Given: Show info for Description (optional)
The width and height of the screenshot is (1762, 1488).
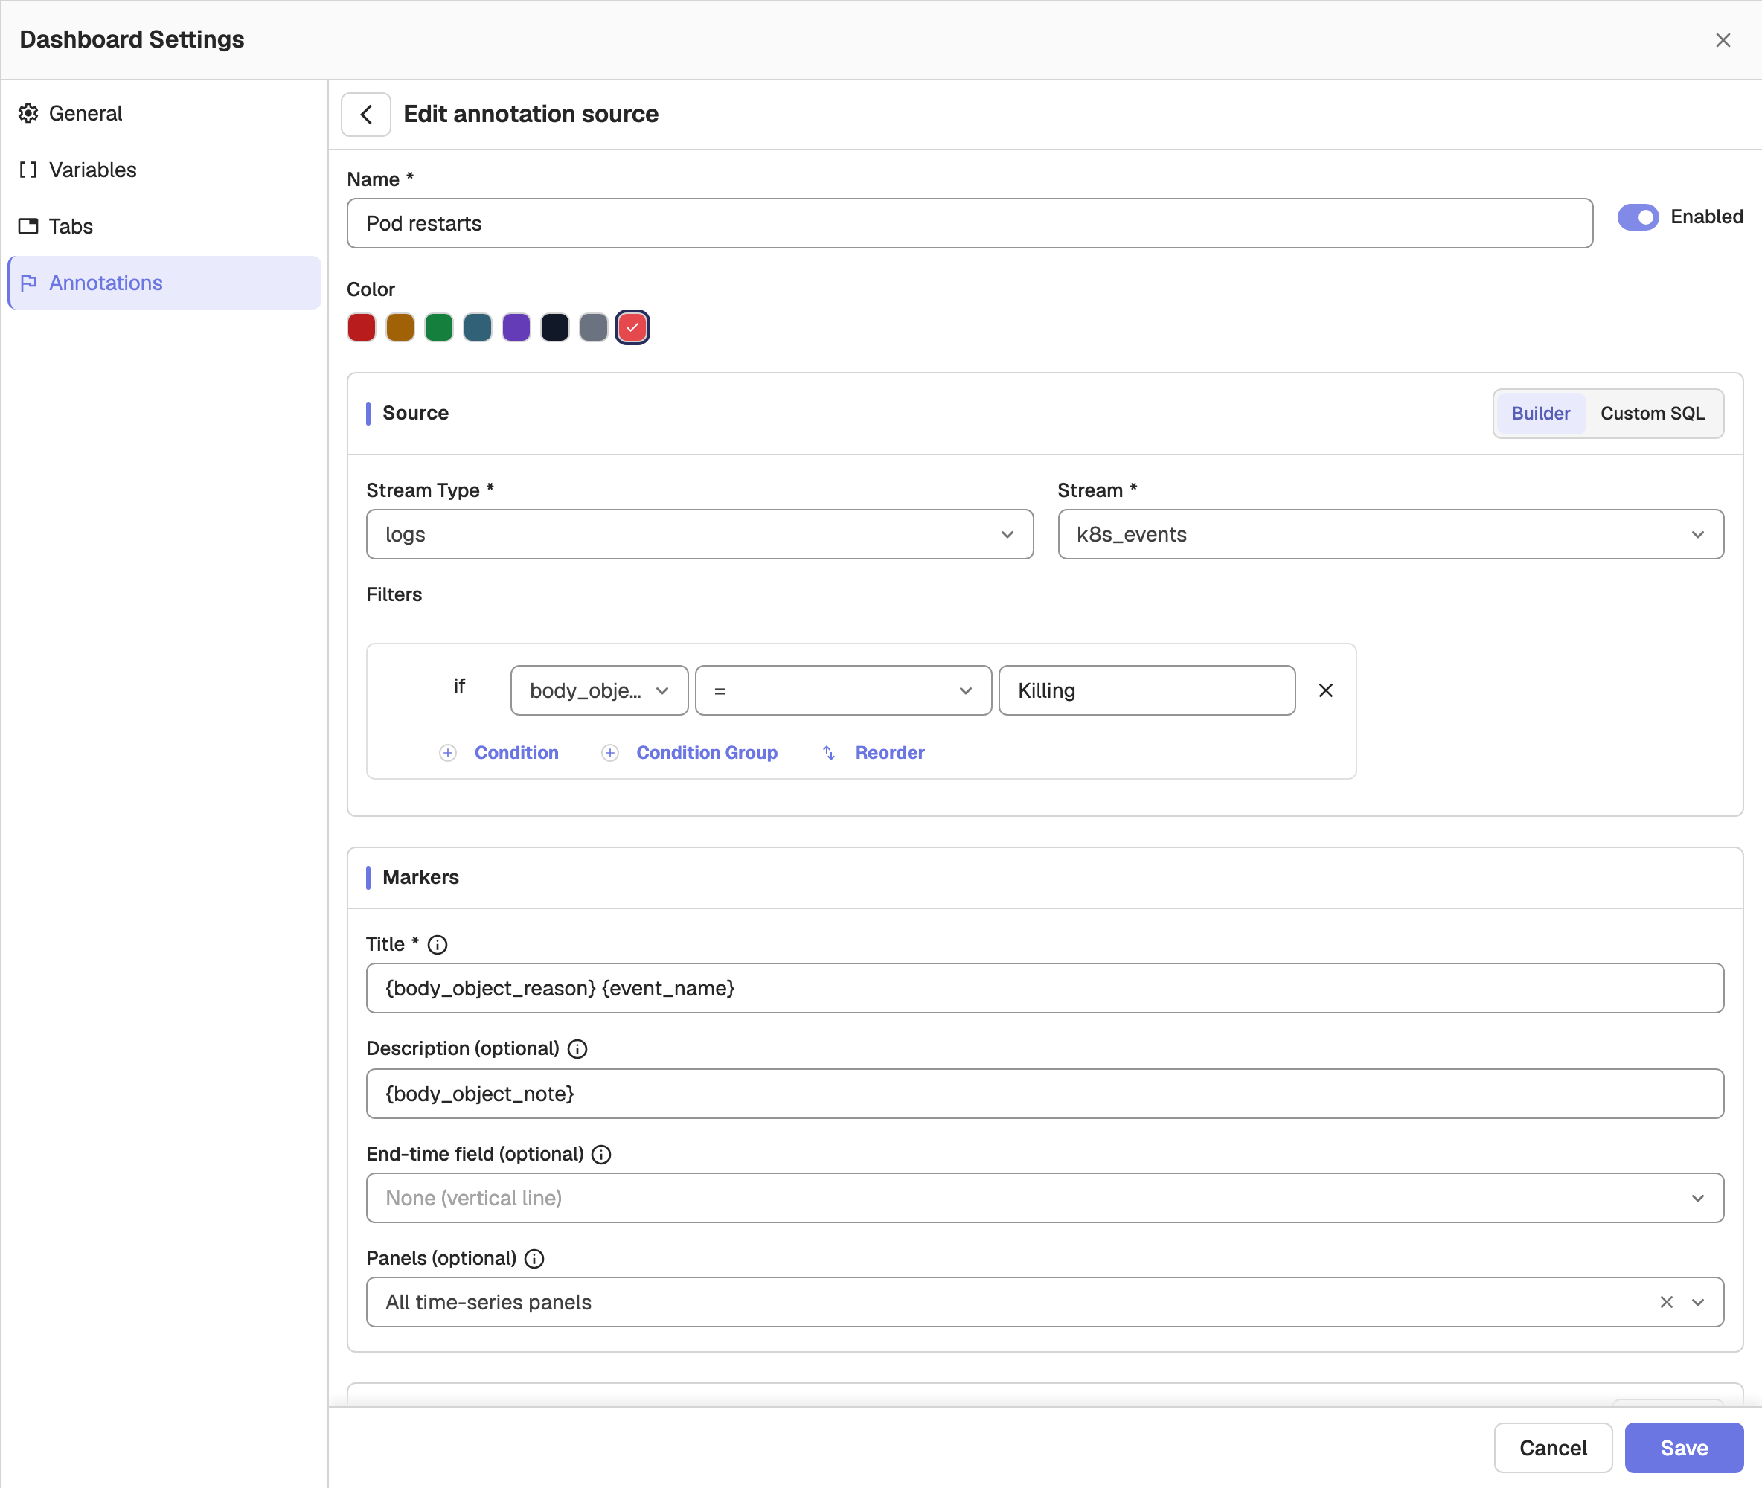Looking at the screenshot, I should coord(577,1048).
